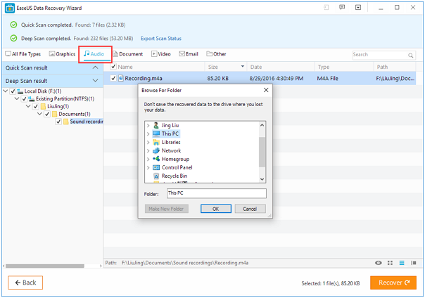Click the orange Recover button
This screenshot has width=425, height=298.
(393, 283)
